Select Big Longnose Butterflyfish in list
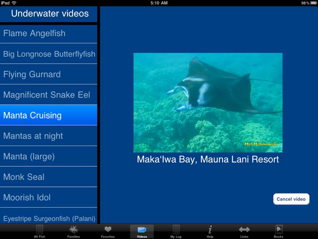The image size is (318, 239). (x=48, y=54)
